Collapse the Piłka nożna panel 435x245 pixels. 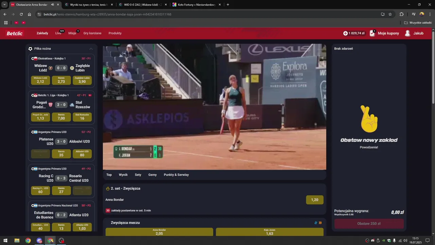coord(91,49)
